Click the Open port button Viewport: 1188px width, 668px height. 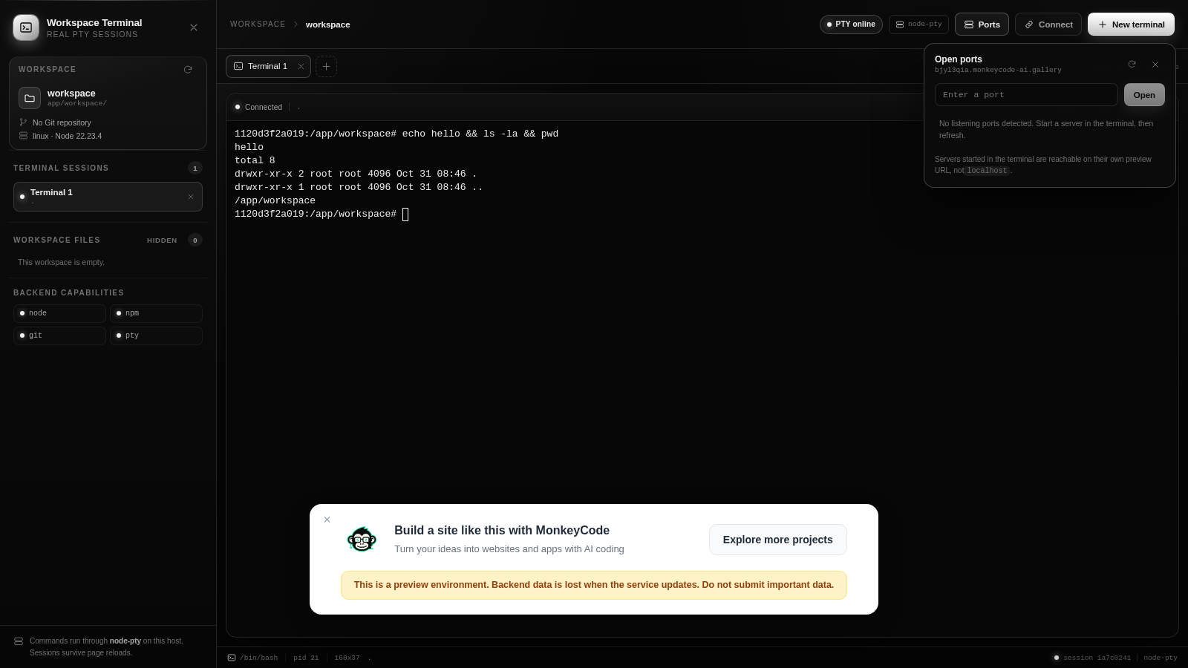click(1144, 95)
